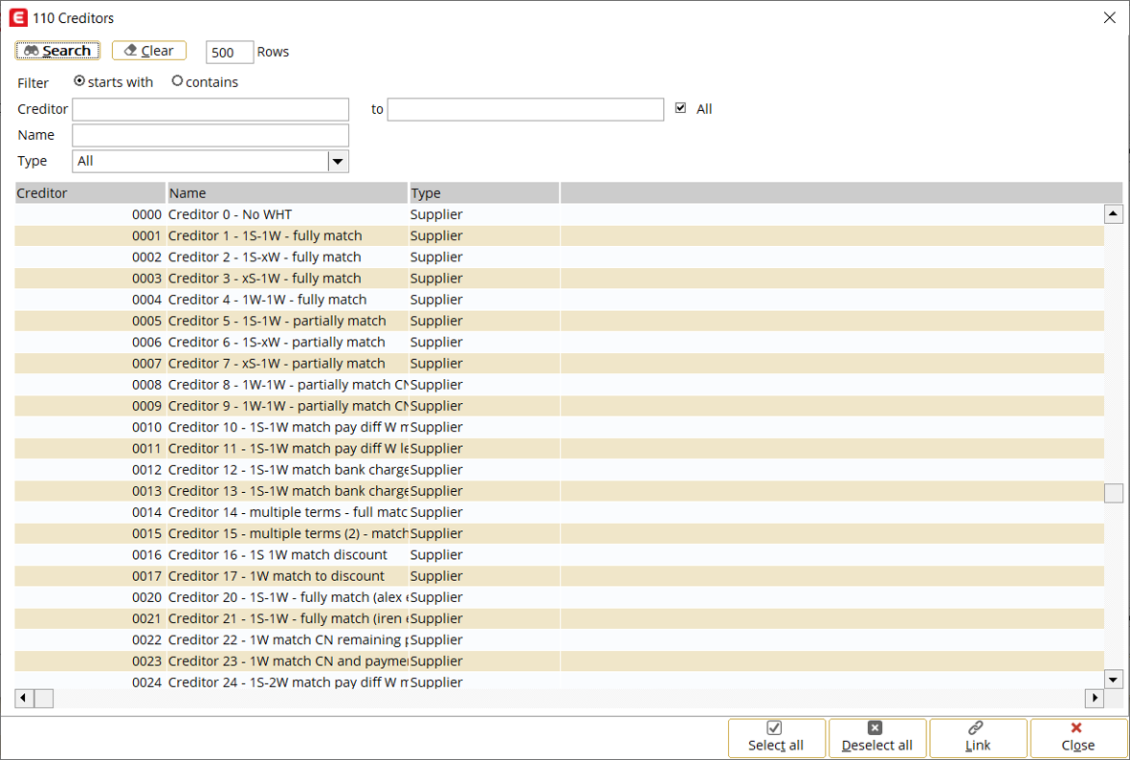
Task: Click the vertical scrollbar up arrow
Action: pyautogui.click(x=1114, y=213)
